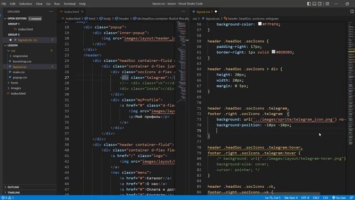This screenshot has width=355, height=200.
Task: Change the CSS language mode
Action: pyautogui.click(x=326, y=198)
